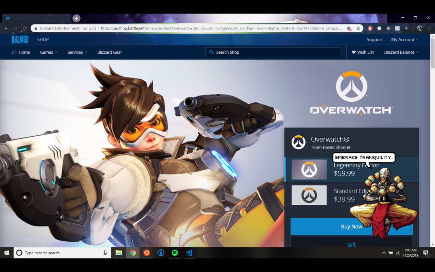435x272 pixels.
Task: Open the Wish List with heart icon
Action: click(x=363, y=52)
